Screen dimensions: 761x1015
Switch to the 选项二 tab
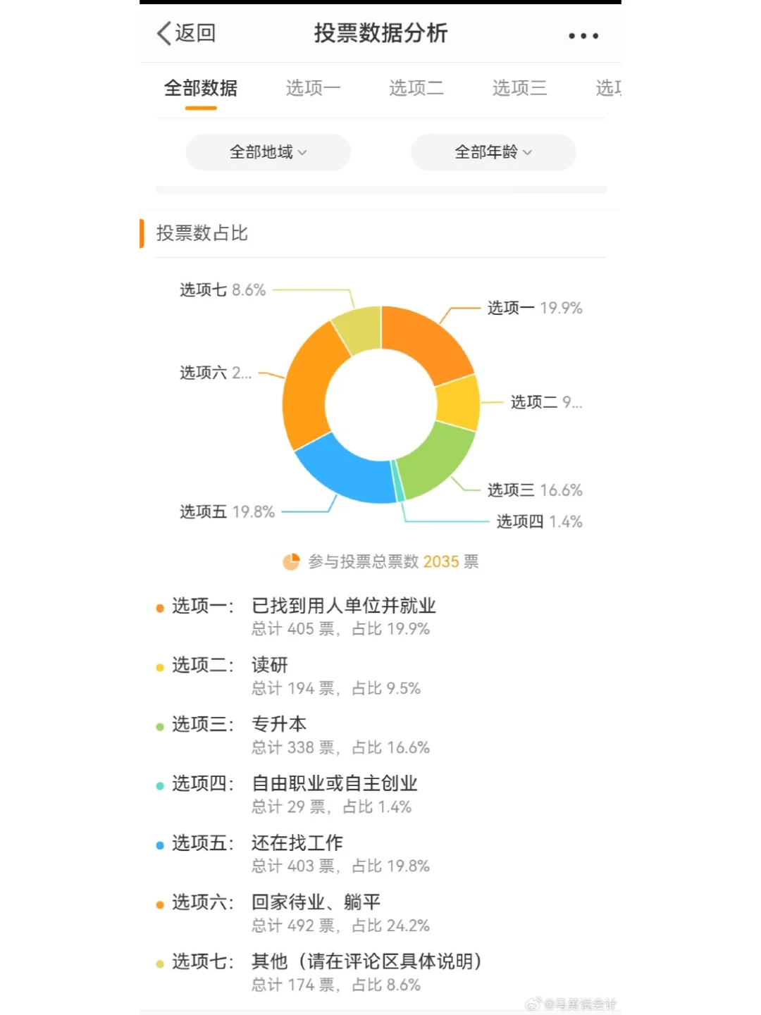pos(416,88)
